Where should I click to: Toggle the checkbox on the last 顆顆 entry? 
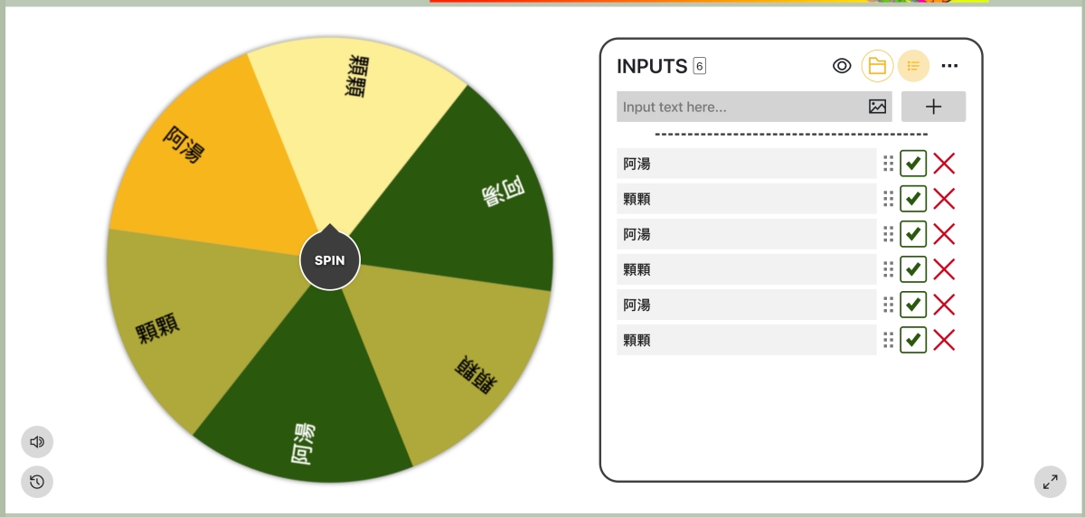pos(913,340)
